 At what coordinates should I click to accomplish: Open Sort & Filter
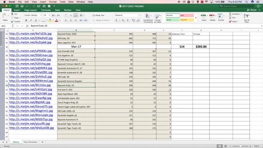pos(247,18)
